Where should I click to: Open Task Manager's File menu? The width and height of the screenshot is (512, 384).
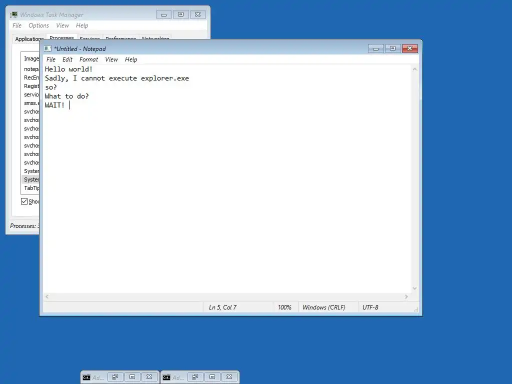(x=16, y=25)
